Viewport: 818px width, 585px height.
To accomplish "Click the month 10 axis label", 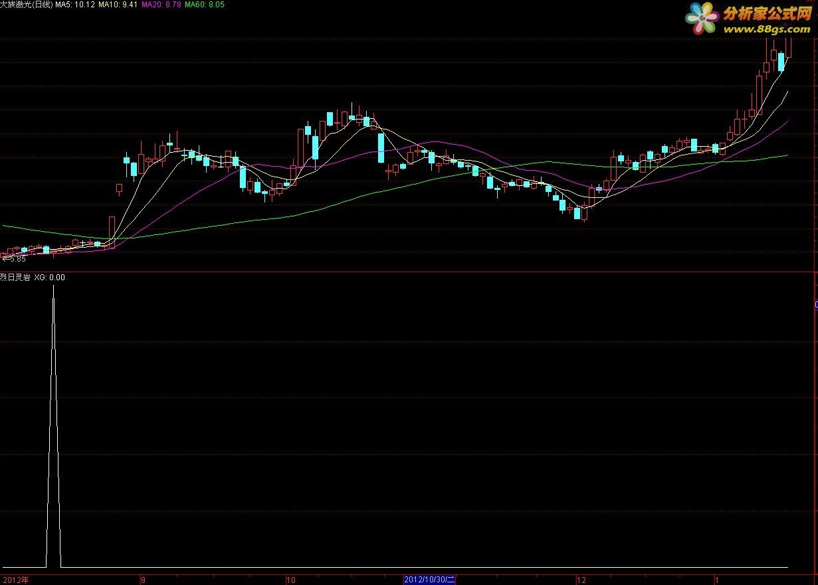I will pyautogui.click(x=291, y=580).
